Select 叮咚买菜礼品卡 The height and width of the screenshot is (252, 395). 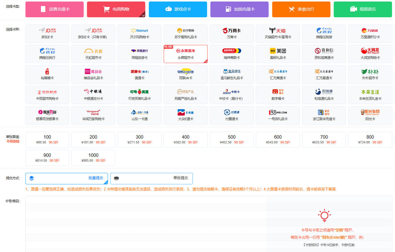click(x=139, y=95)
